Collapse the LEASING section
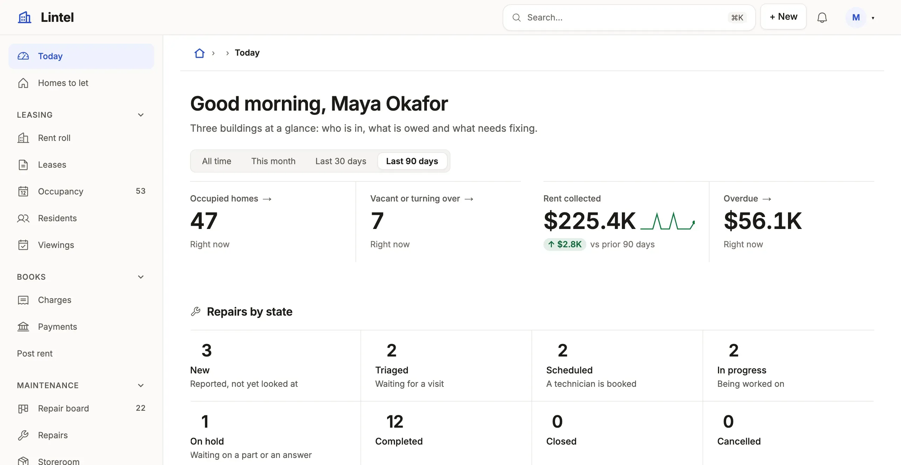 (141, 115)
